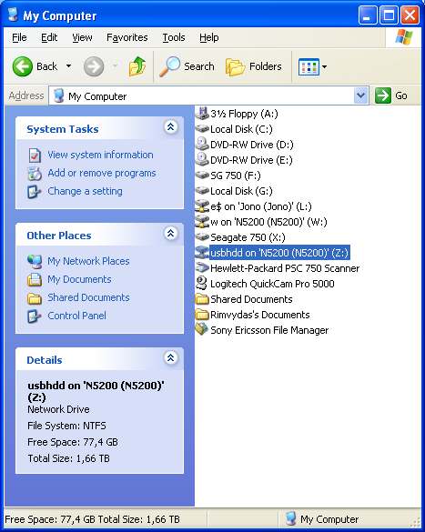
Task: Open the Views dropdown arrow
Action: (x=325, y=66)
